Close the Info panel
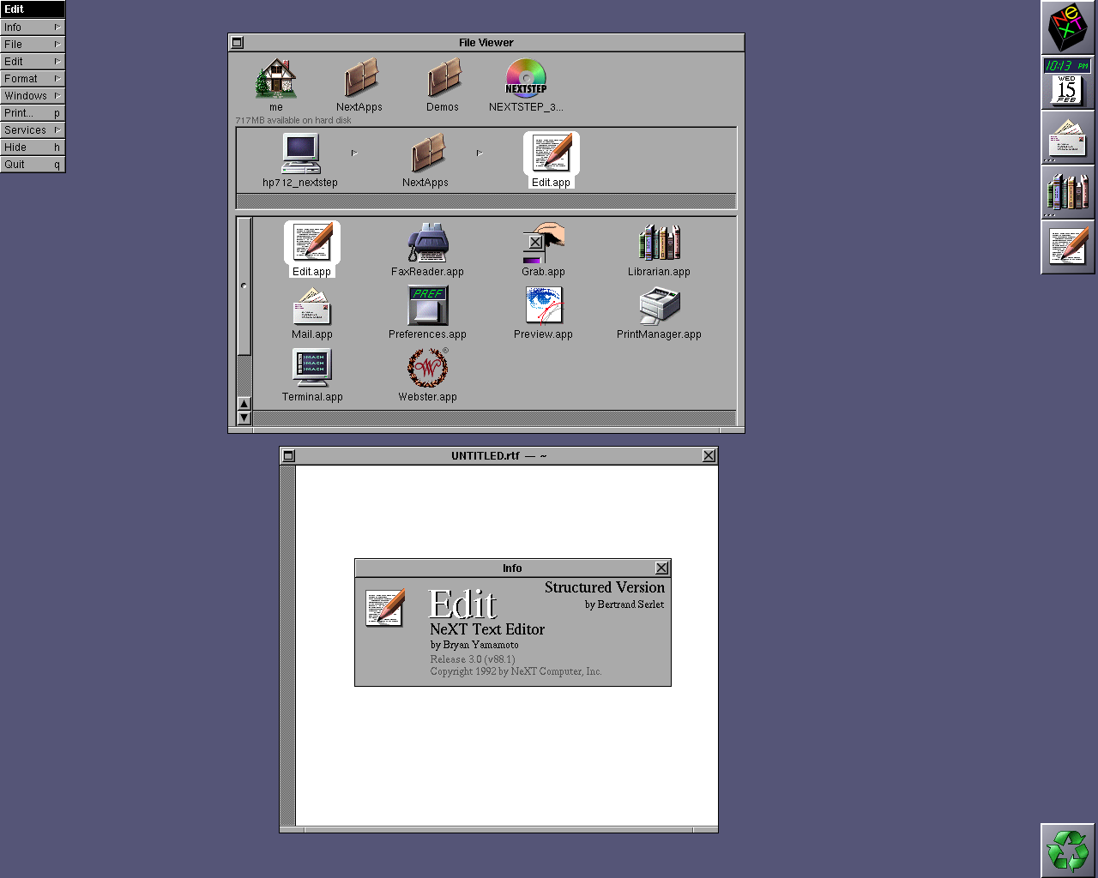Viewport: 1098px width, 878px height. 661,568
